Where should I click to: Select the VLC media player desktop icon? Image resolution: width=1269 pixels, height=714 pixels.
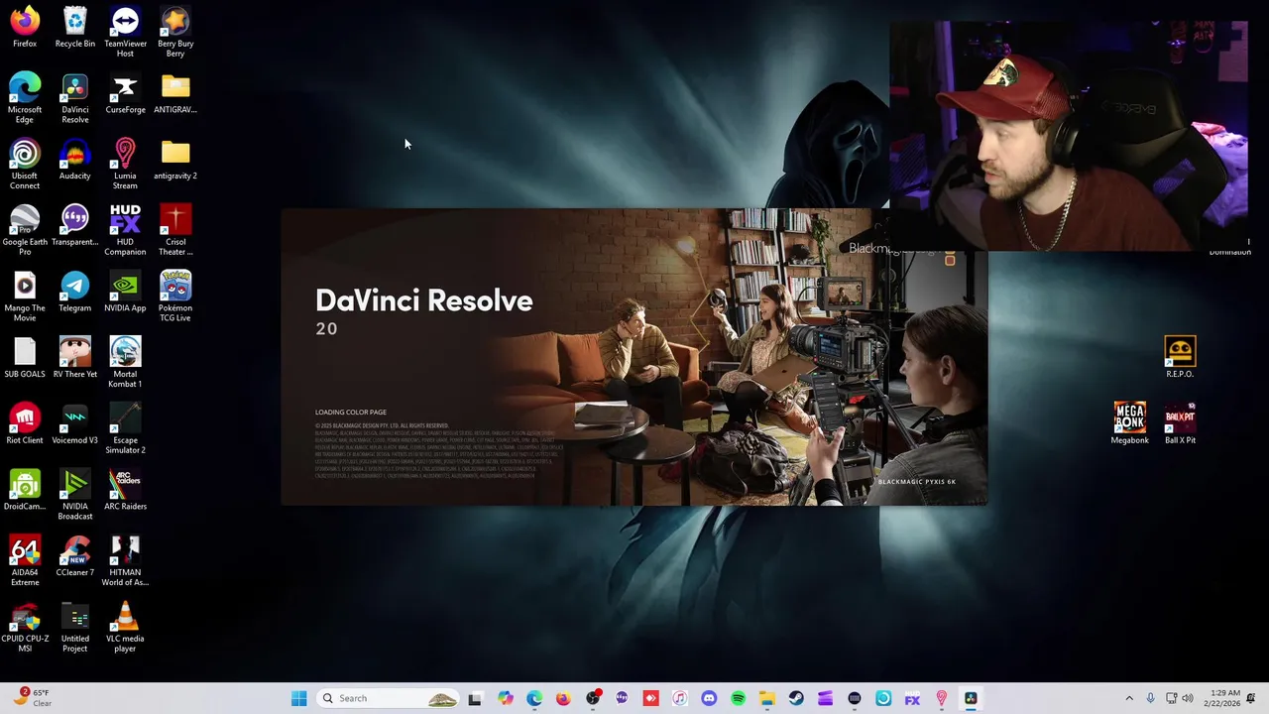coord(125,628)
